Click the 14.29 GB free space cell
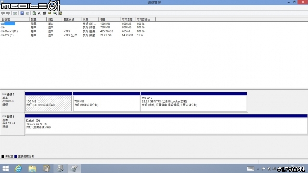 coord(127,35)
